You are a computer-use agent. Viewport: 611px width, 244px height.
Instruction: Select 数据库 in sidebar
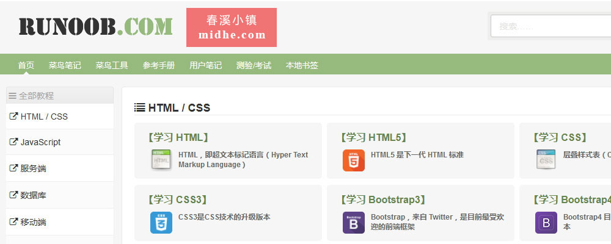click(x=33, y=195)
